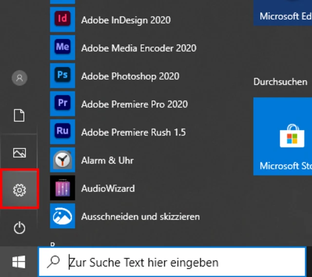Select the Adobe Premiere Rush 1.5 label

133,132
